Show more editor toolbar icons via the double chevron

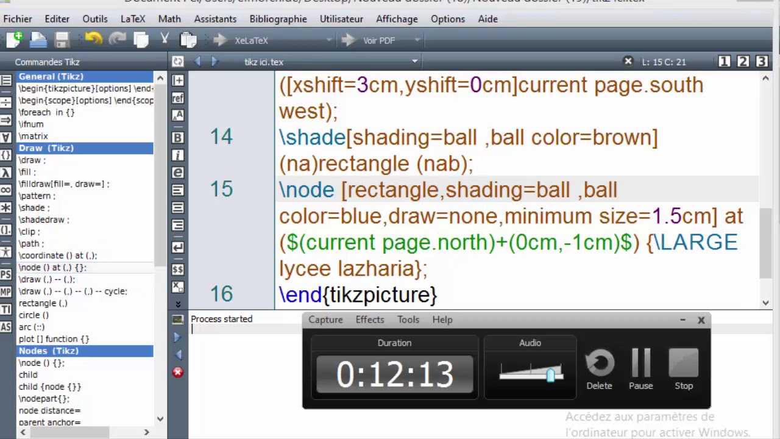[x=177, y=304]
